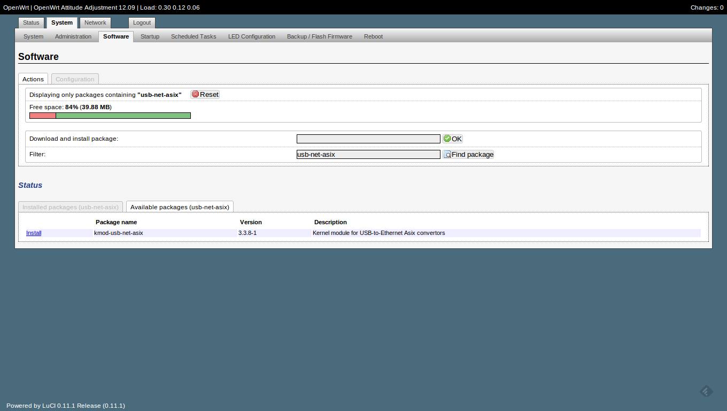
Task: Focus the Filter input field
Action: [x=368, y=154]
